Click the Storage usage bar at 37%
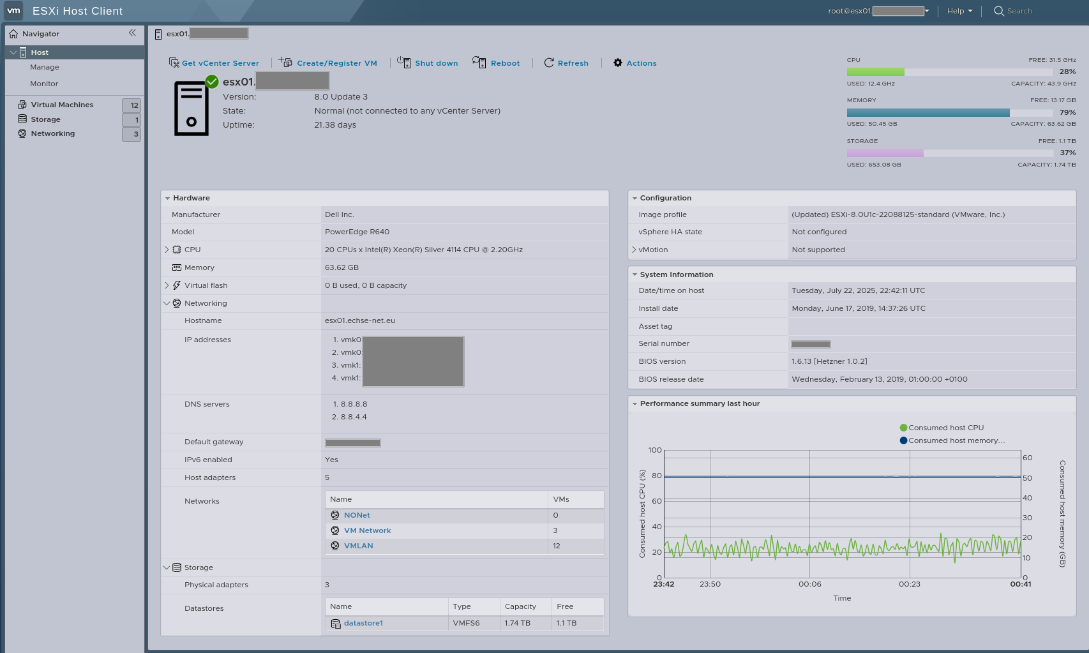 [x=949, y=153]
